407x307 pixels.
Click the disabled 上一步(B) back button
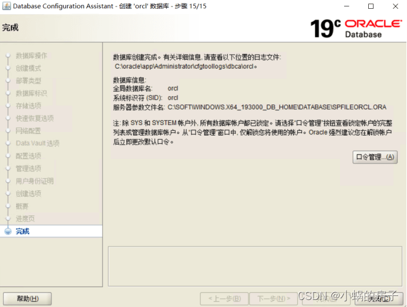[x=224, y=298]
